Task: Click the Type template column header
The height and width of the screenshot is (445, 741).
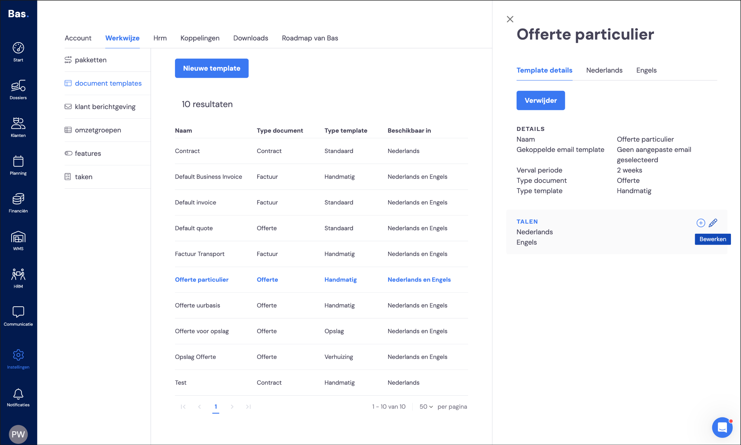Action: [346, 131]
